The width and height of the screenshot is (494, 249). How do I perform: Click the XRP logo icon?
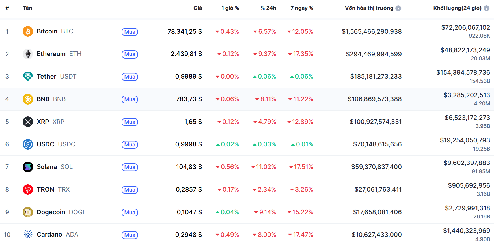pyautogui.click(x=28, y=122)
